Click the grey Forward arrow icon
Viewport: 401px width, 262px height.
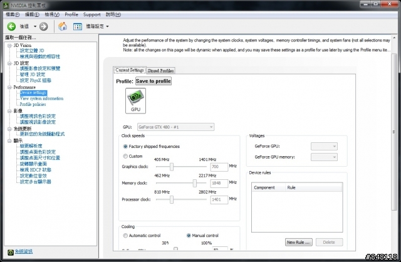click(x=43, y=26)
